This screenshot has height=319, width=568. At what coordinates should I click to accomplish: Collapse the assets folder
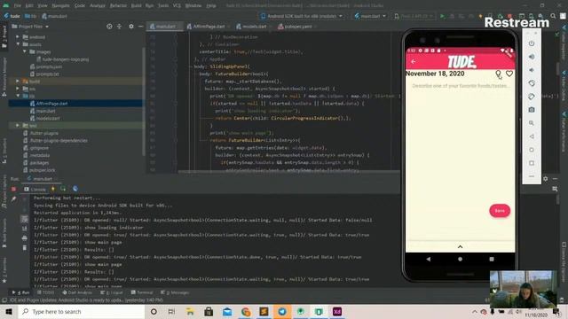pyautogui.click(x=18, y=44)
